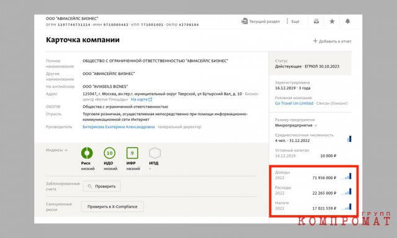Add company to favorites star icon
Screen dimensions: 397x238
point(332,21)
